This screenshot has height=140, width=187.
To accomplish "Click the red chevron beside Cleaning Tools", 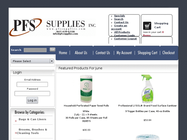I will tap(16, 133).
